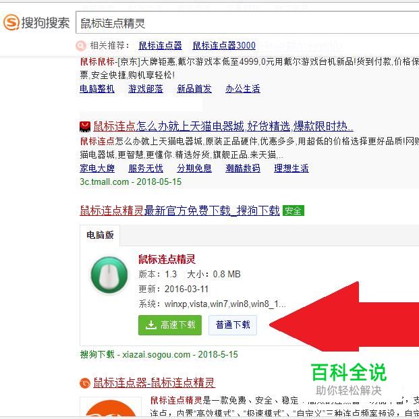Click the orange thumbnail below the last result
419x419 pixels.
click(111, 408)
